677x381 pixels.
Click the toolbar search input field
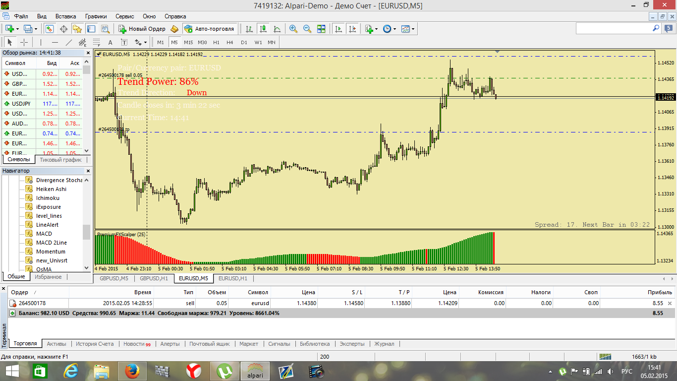coord(614,29)
